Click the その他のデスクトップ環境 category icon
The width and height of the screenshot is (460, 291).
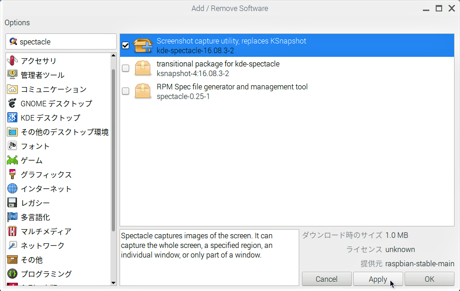pyautogui.click(x=12, y=132)
